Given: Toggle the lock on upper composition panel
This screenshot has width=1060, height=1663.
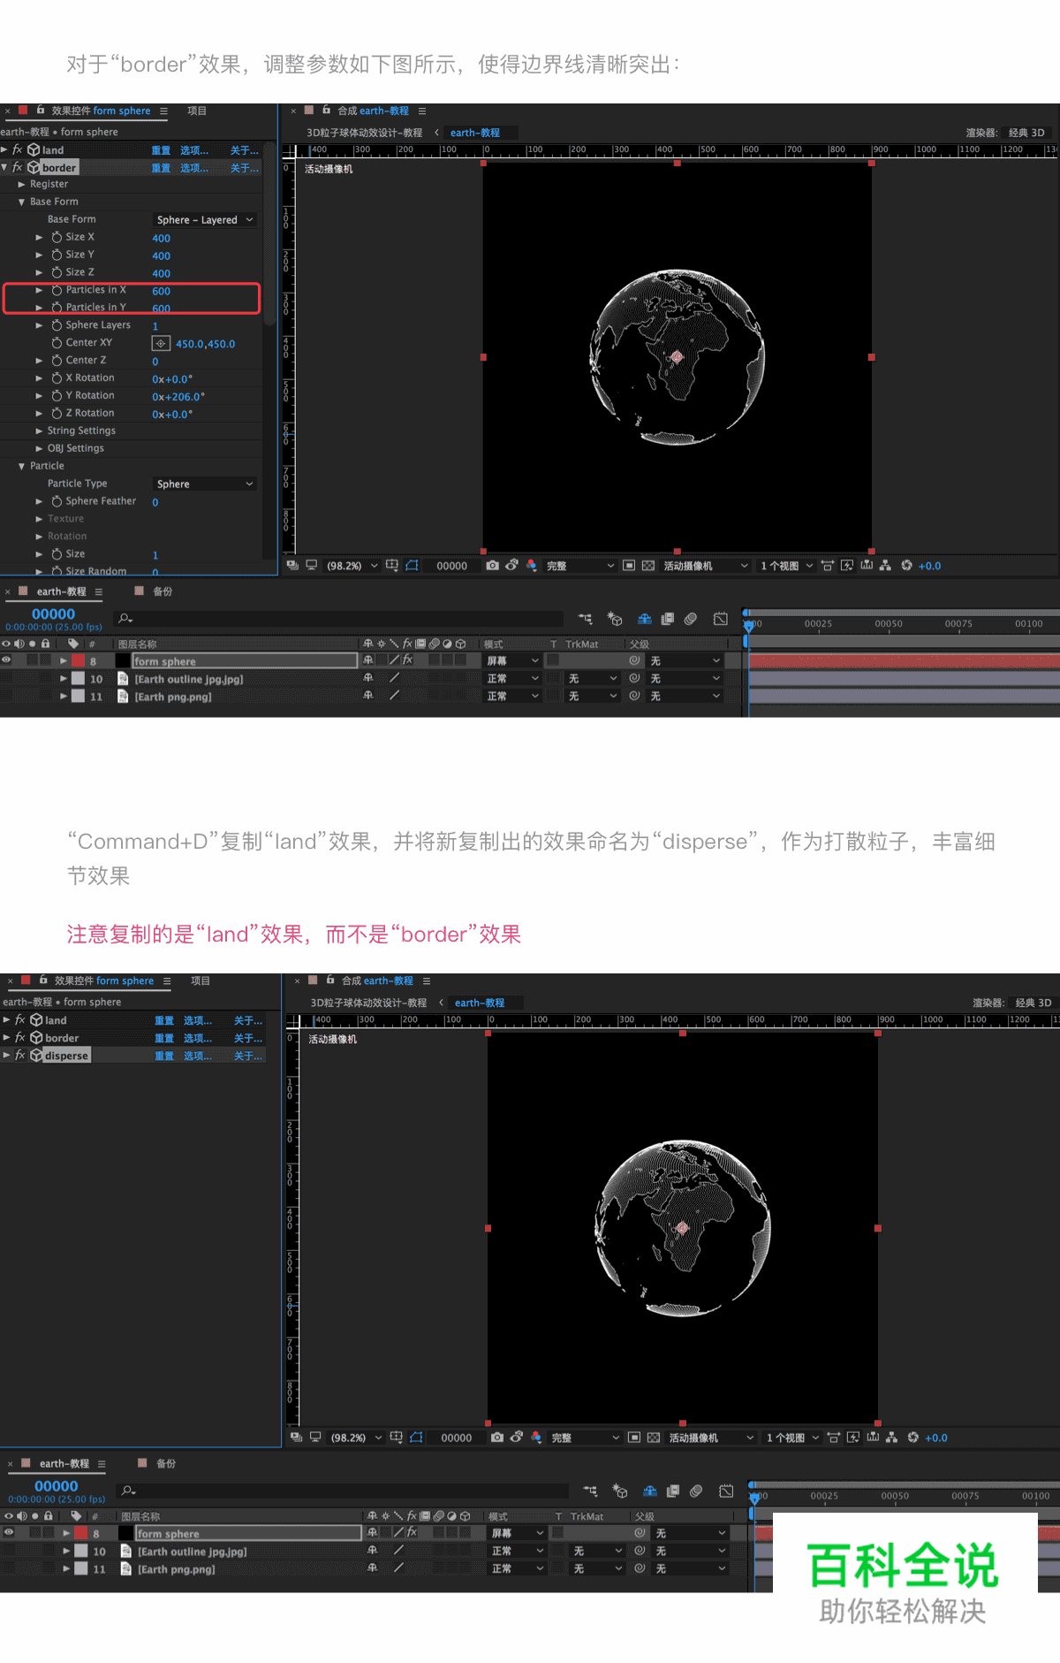Looking at the screenshot, I should (327, 111).
